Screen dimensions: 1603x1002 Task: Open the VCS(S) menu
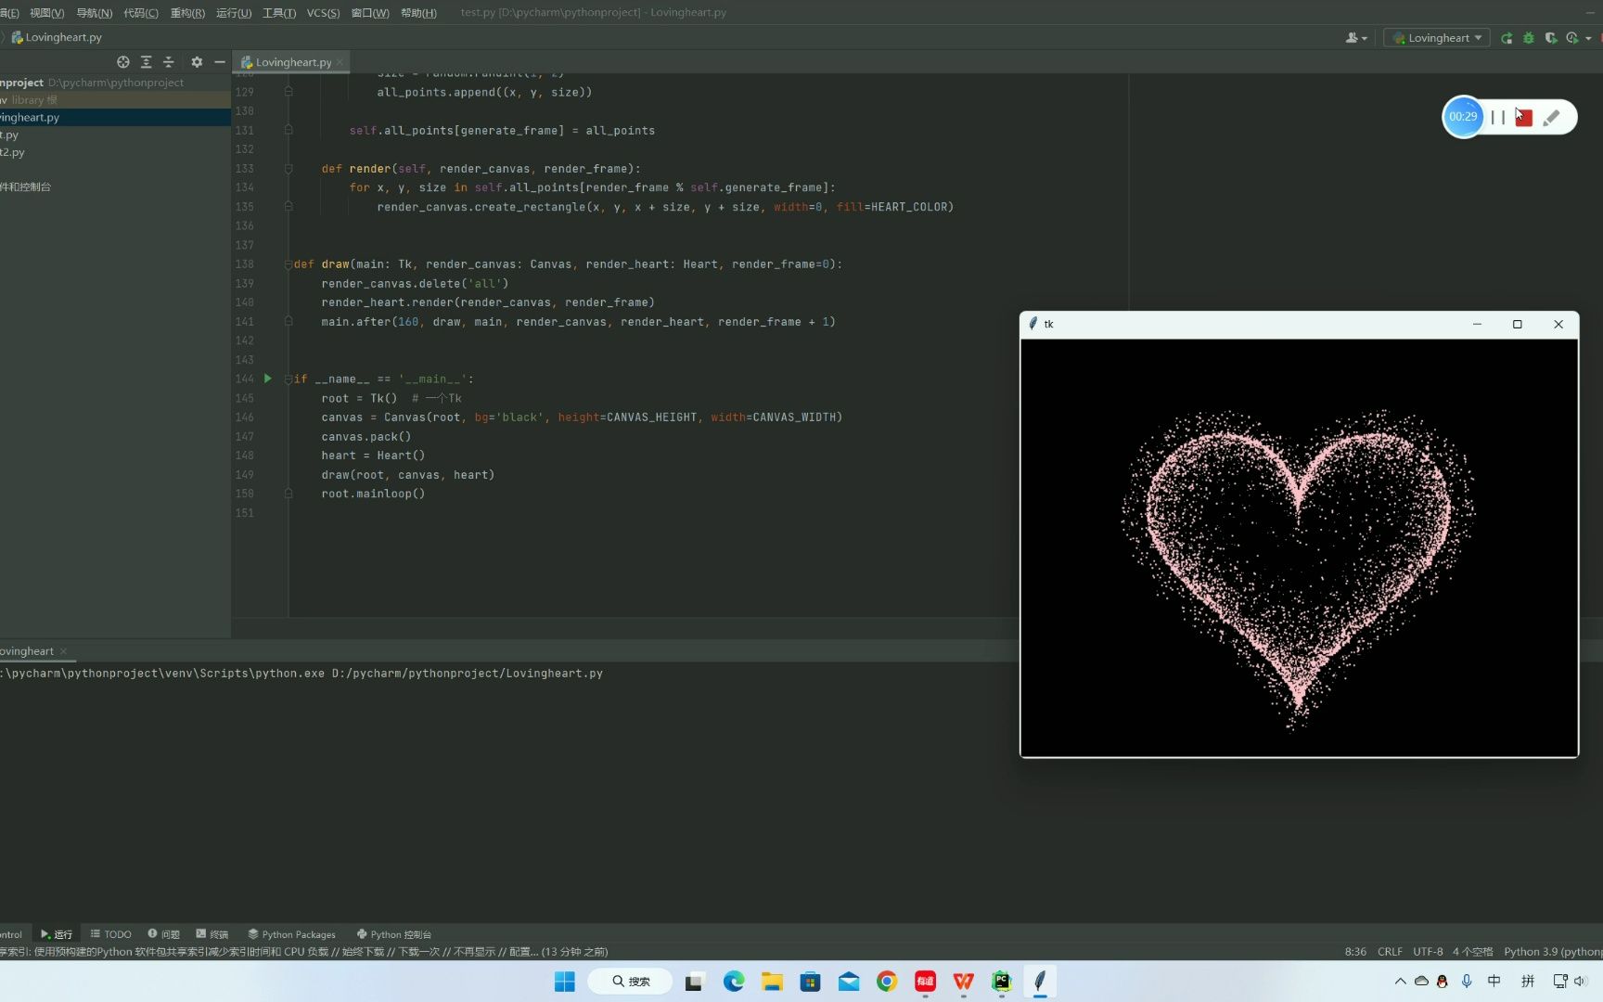[x=323, y=12]
